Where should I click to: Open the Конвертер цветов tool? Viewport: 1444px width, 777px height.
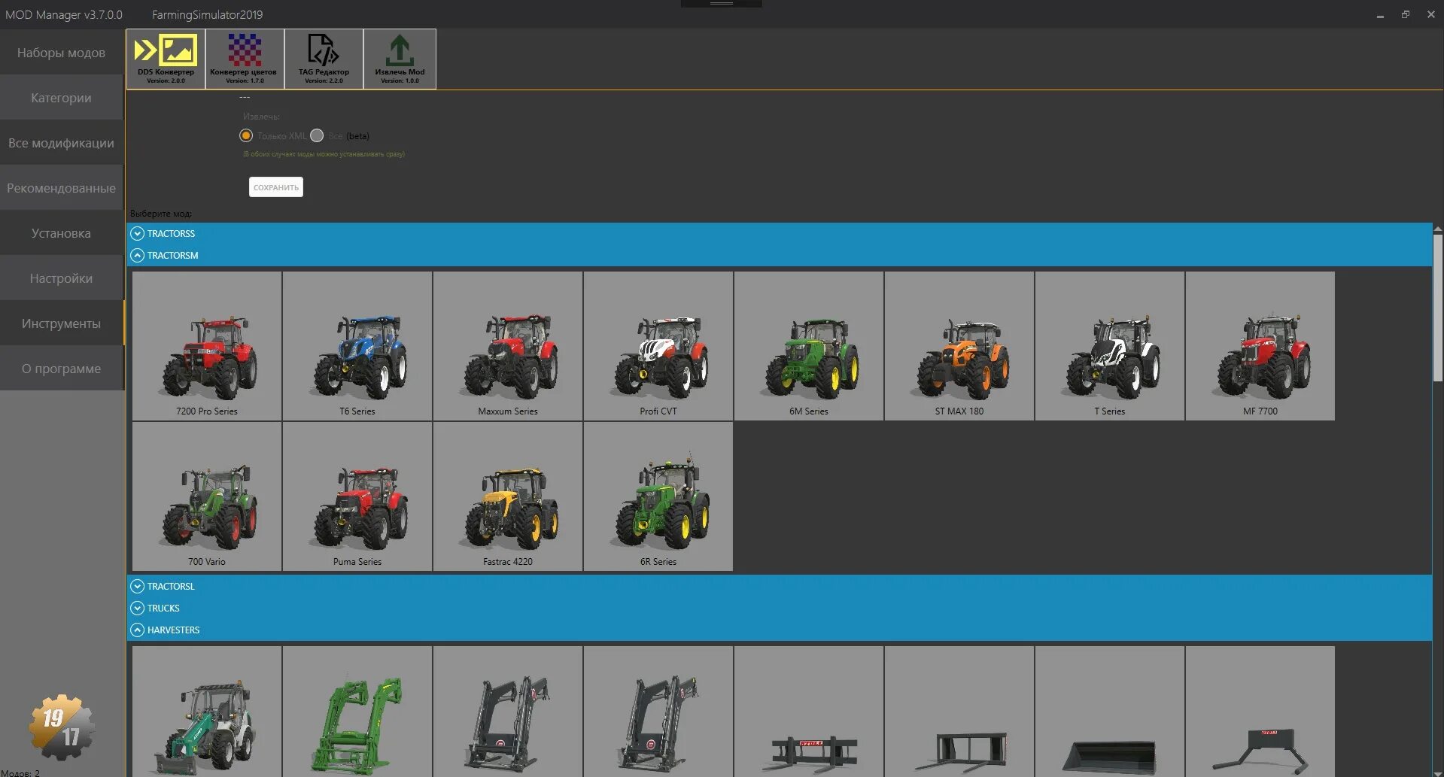click(245, 59)
